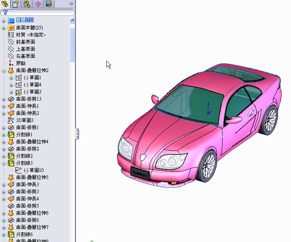This screenshot has height=242, width=291.
Task: Select 曲面-伸長3 in the tree
Action: tap(27, 185)
